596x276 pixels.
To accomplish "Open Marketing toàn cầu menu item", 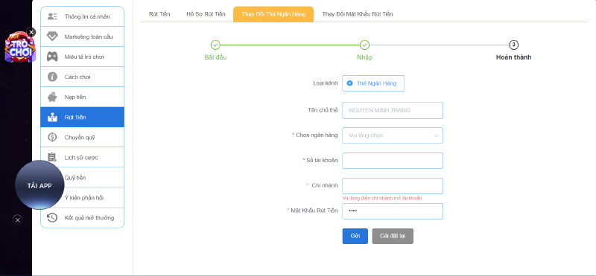I will click(x=83, y=36).
